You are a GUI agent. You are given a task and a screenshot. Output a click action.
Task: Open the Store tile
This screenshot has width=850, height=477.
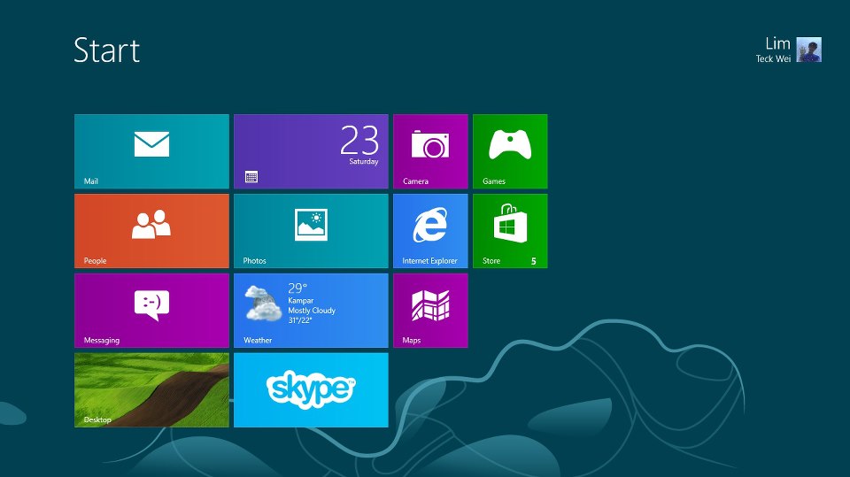point(510,231)
